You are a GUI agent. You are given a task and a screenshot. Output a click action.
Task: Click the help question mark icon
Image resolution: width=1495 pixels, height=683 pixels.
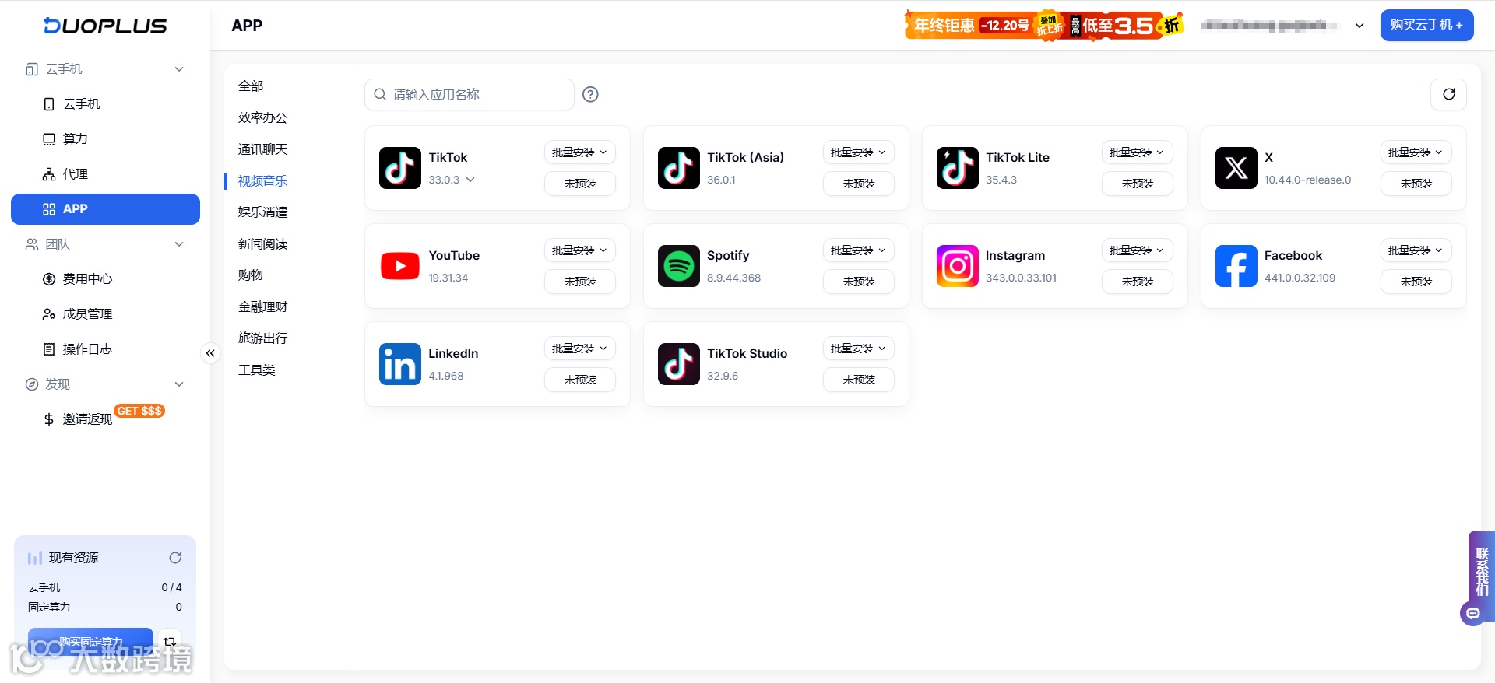(x=591, y=94)
